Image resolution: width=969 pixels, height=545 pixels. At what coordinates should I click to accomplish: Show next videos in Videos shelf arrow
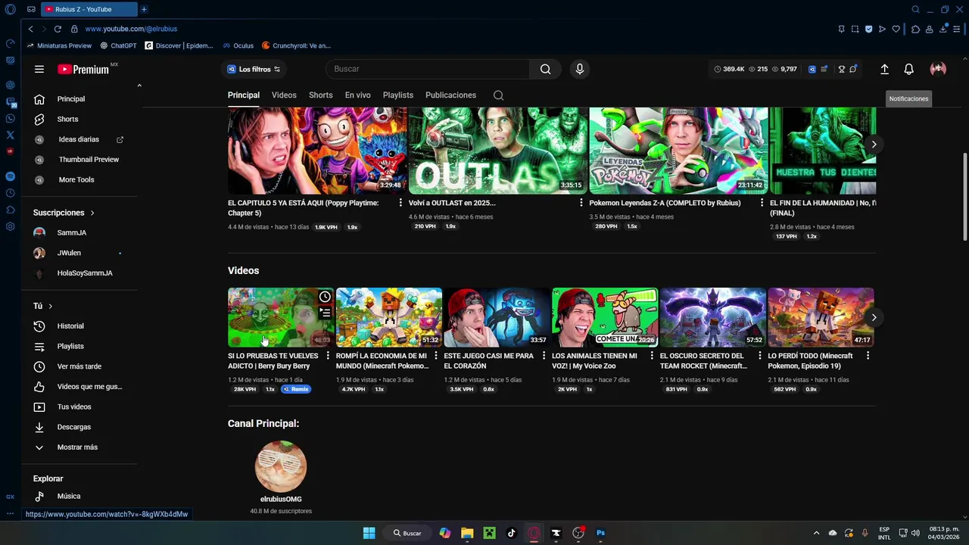click(x=874, y=317)
